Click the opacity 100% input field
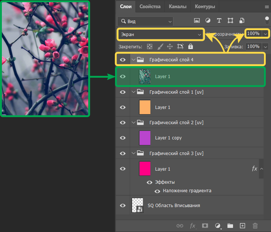 [x=254, y=34]
